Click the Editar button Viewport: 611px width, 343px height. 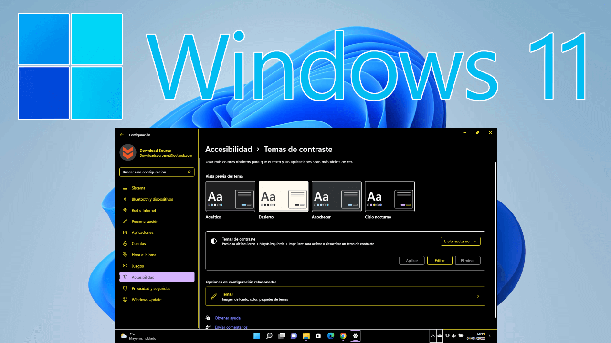(x=440, y=261)
